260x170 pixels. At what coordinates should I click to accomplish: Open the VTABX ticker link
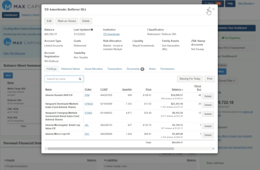coord(88,113)
